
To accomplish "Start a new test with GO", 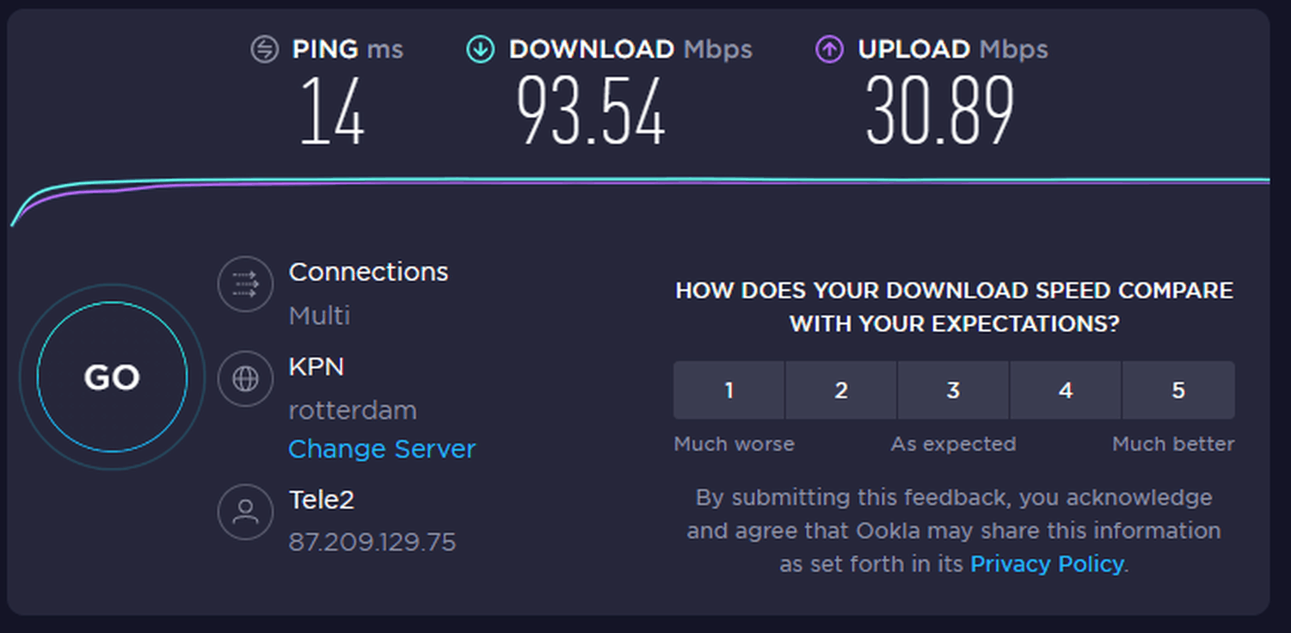I will point(112,377).
